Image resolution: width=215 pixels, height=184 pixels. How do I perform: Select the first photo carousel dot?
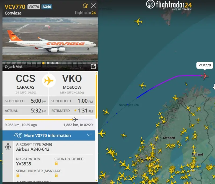44,63
